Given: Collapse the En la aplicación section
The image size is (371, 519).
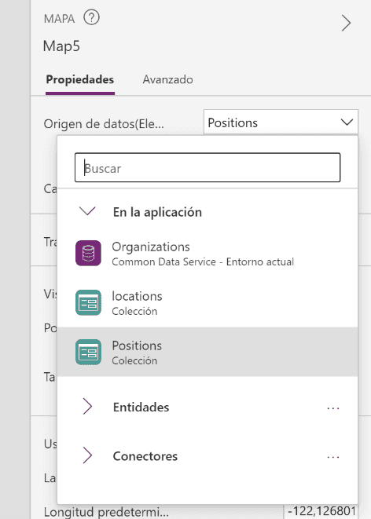Looking at the screenshot, I should tap(87, 211).
